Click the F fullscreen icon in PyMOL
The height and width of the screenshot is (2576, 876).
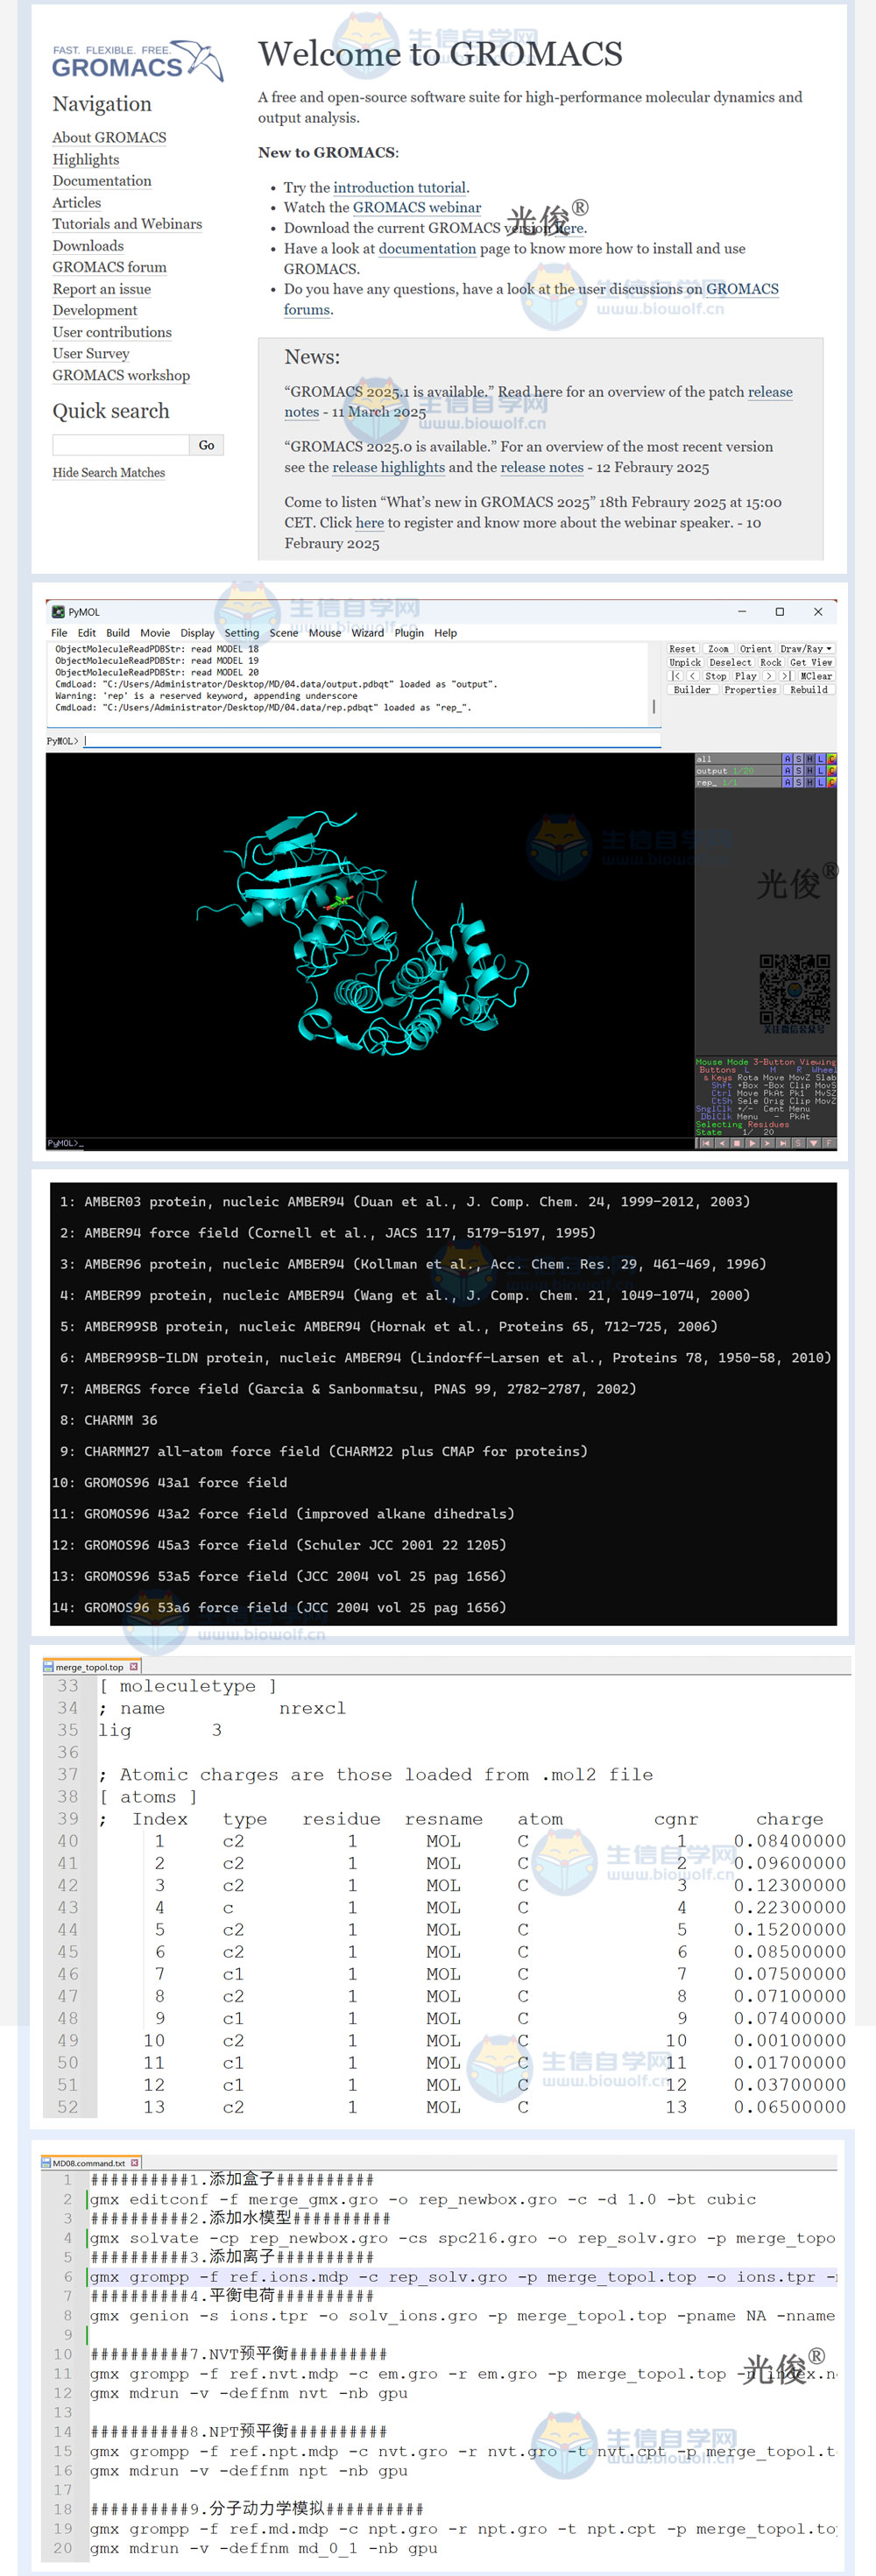pos(828,1143)
